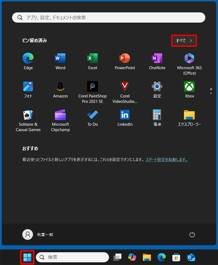Open the Edge pinned app
Viewport: 218px width, 265px height.
28,62
